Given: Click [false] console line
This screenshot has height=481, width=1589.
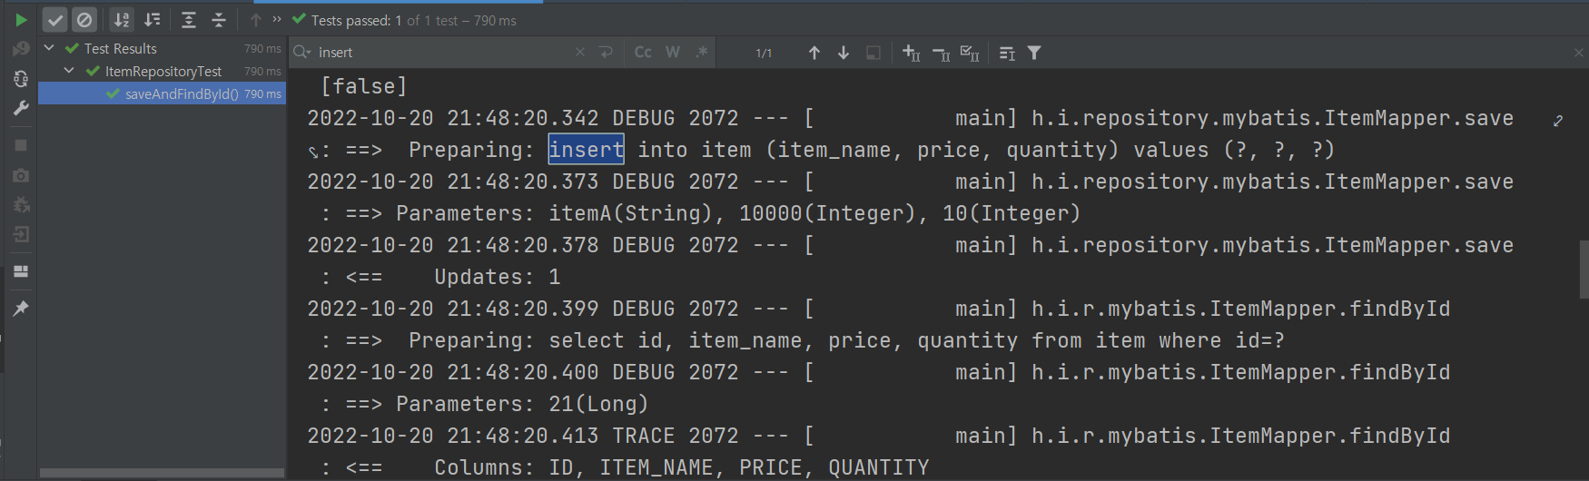Looking at the screenshot, I should [x=363, y=86].
